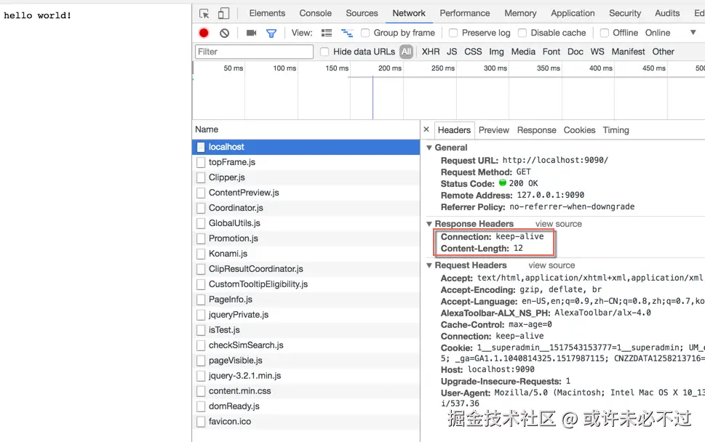Image resolution: width=705 pixels, height=442 pixels.
Task: Select the jquery-3.2.1.min.js request row
Action: click(306, 376)
